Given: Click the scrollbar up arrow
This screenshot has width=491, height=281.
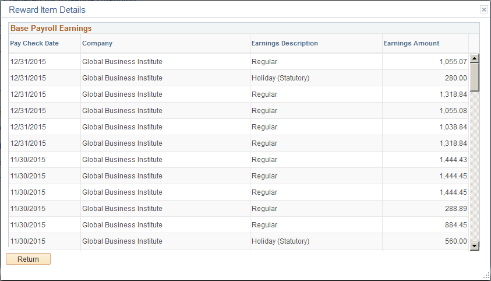Looking at the screenshot, I should [x=475, y=58].
